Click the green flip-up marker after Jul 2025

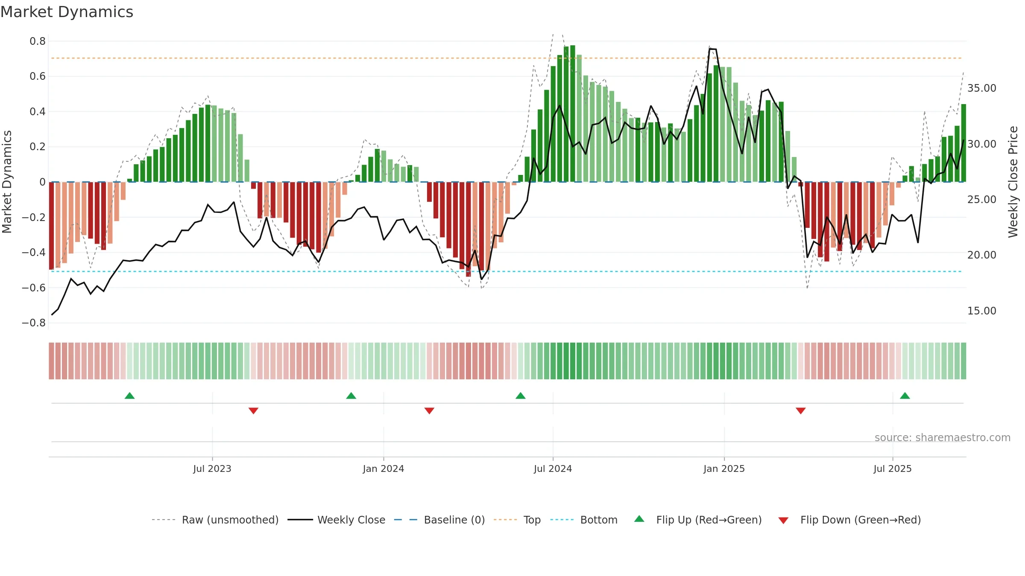point(905,396)
